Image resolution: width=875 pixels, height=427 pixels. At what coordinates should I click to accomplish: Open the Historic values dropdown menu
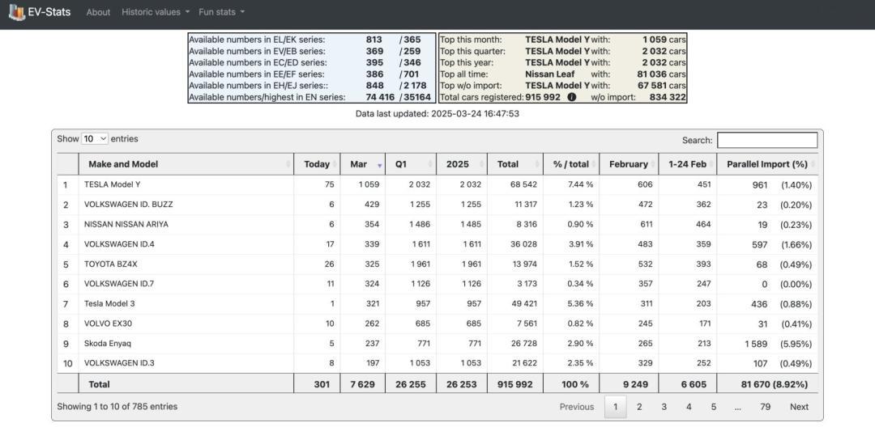point(156,11)
